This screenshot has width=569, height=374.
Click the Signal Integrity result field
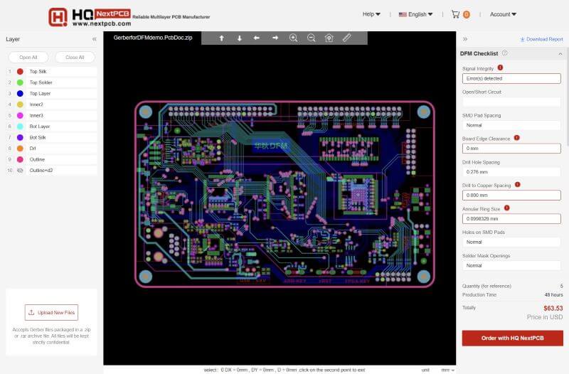click(511, 78)
